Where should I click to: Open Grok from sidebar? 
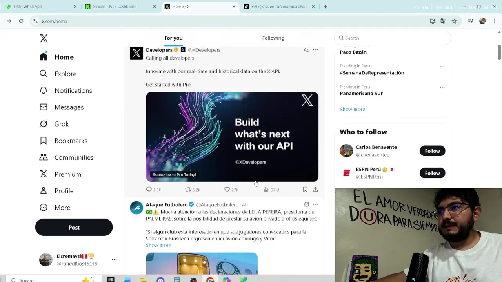(x=54, y=124)
